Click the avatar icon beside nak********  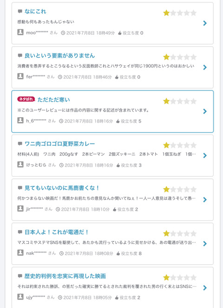pos(20,253)
